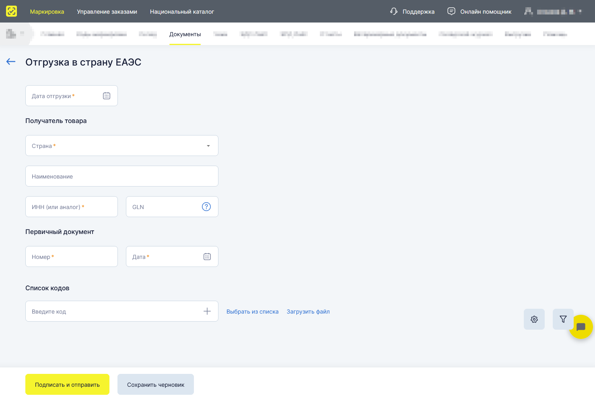Image resolution: width=595 pixels, height=398 pixels.
Task: Open Поддержка link in header
Action: pyautogui.click(x=418, y=12)
